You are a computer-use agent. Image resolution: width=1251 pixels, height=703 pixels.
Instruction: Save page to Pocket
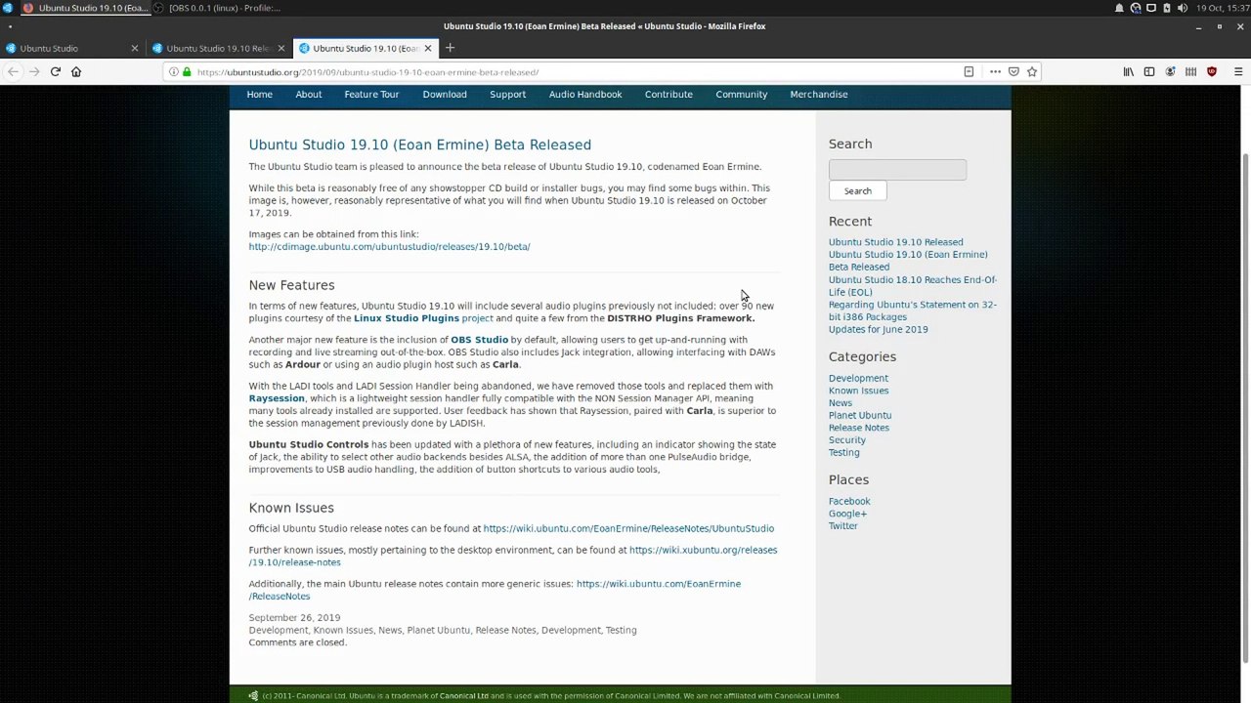[1014, 71]
